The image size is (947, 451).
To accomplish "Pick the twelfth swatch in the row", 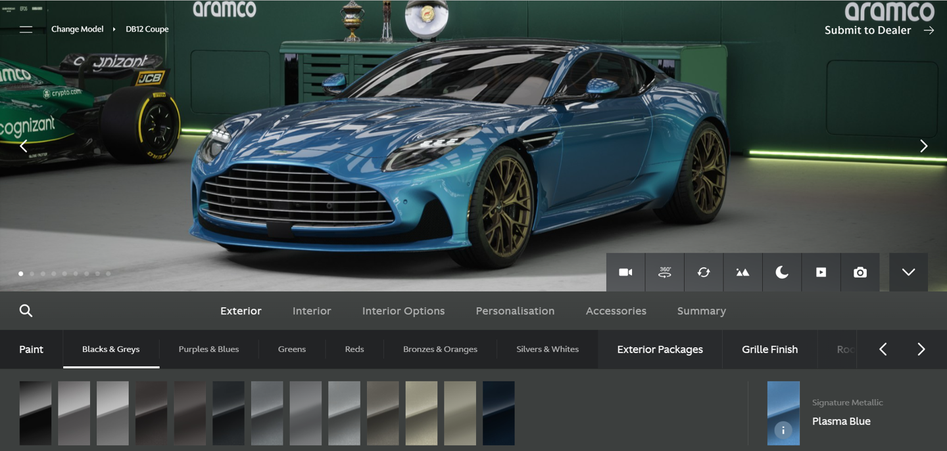I will [x=460, y=414].
